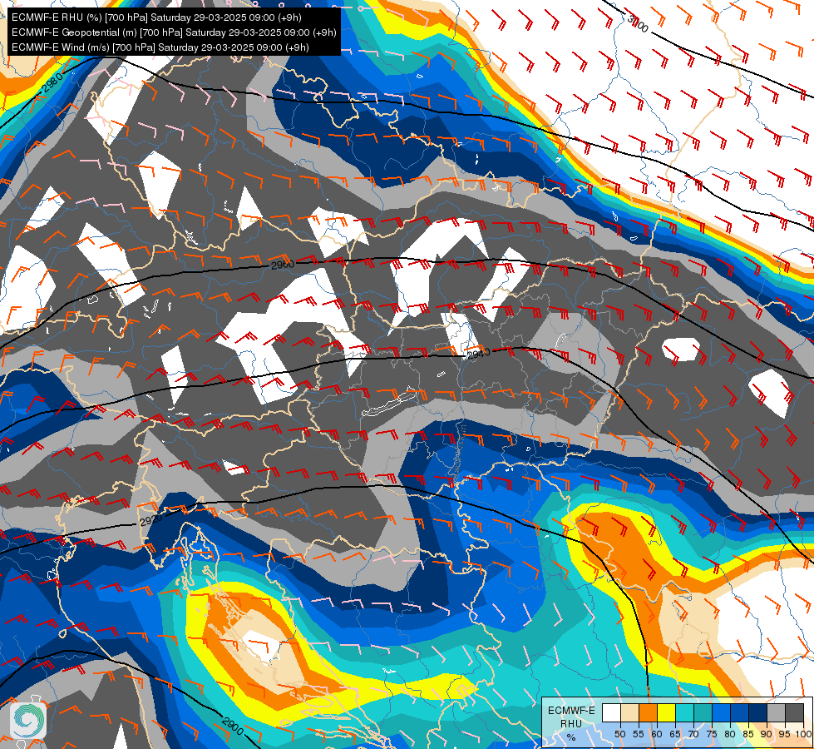Click the ECMWF-E Geopotential (m) title line

pos(174,32)
